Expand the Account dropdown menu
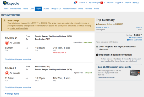This screenshot has width=144, height=97. (83, 3)
